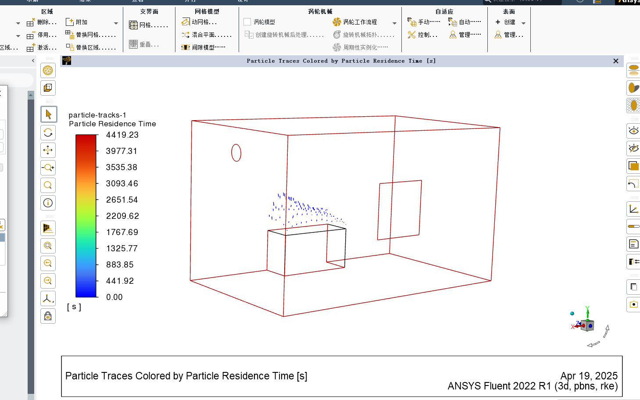Select the arrow pointer selection tool
Viewport: 640px width, 400px height.
[x=48, y=114]
